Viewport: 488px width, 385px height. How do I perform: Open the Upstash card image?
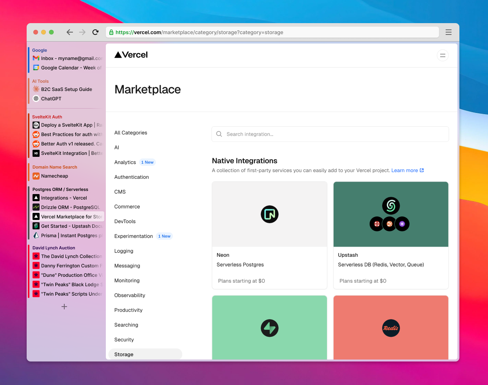point(391,214)
